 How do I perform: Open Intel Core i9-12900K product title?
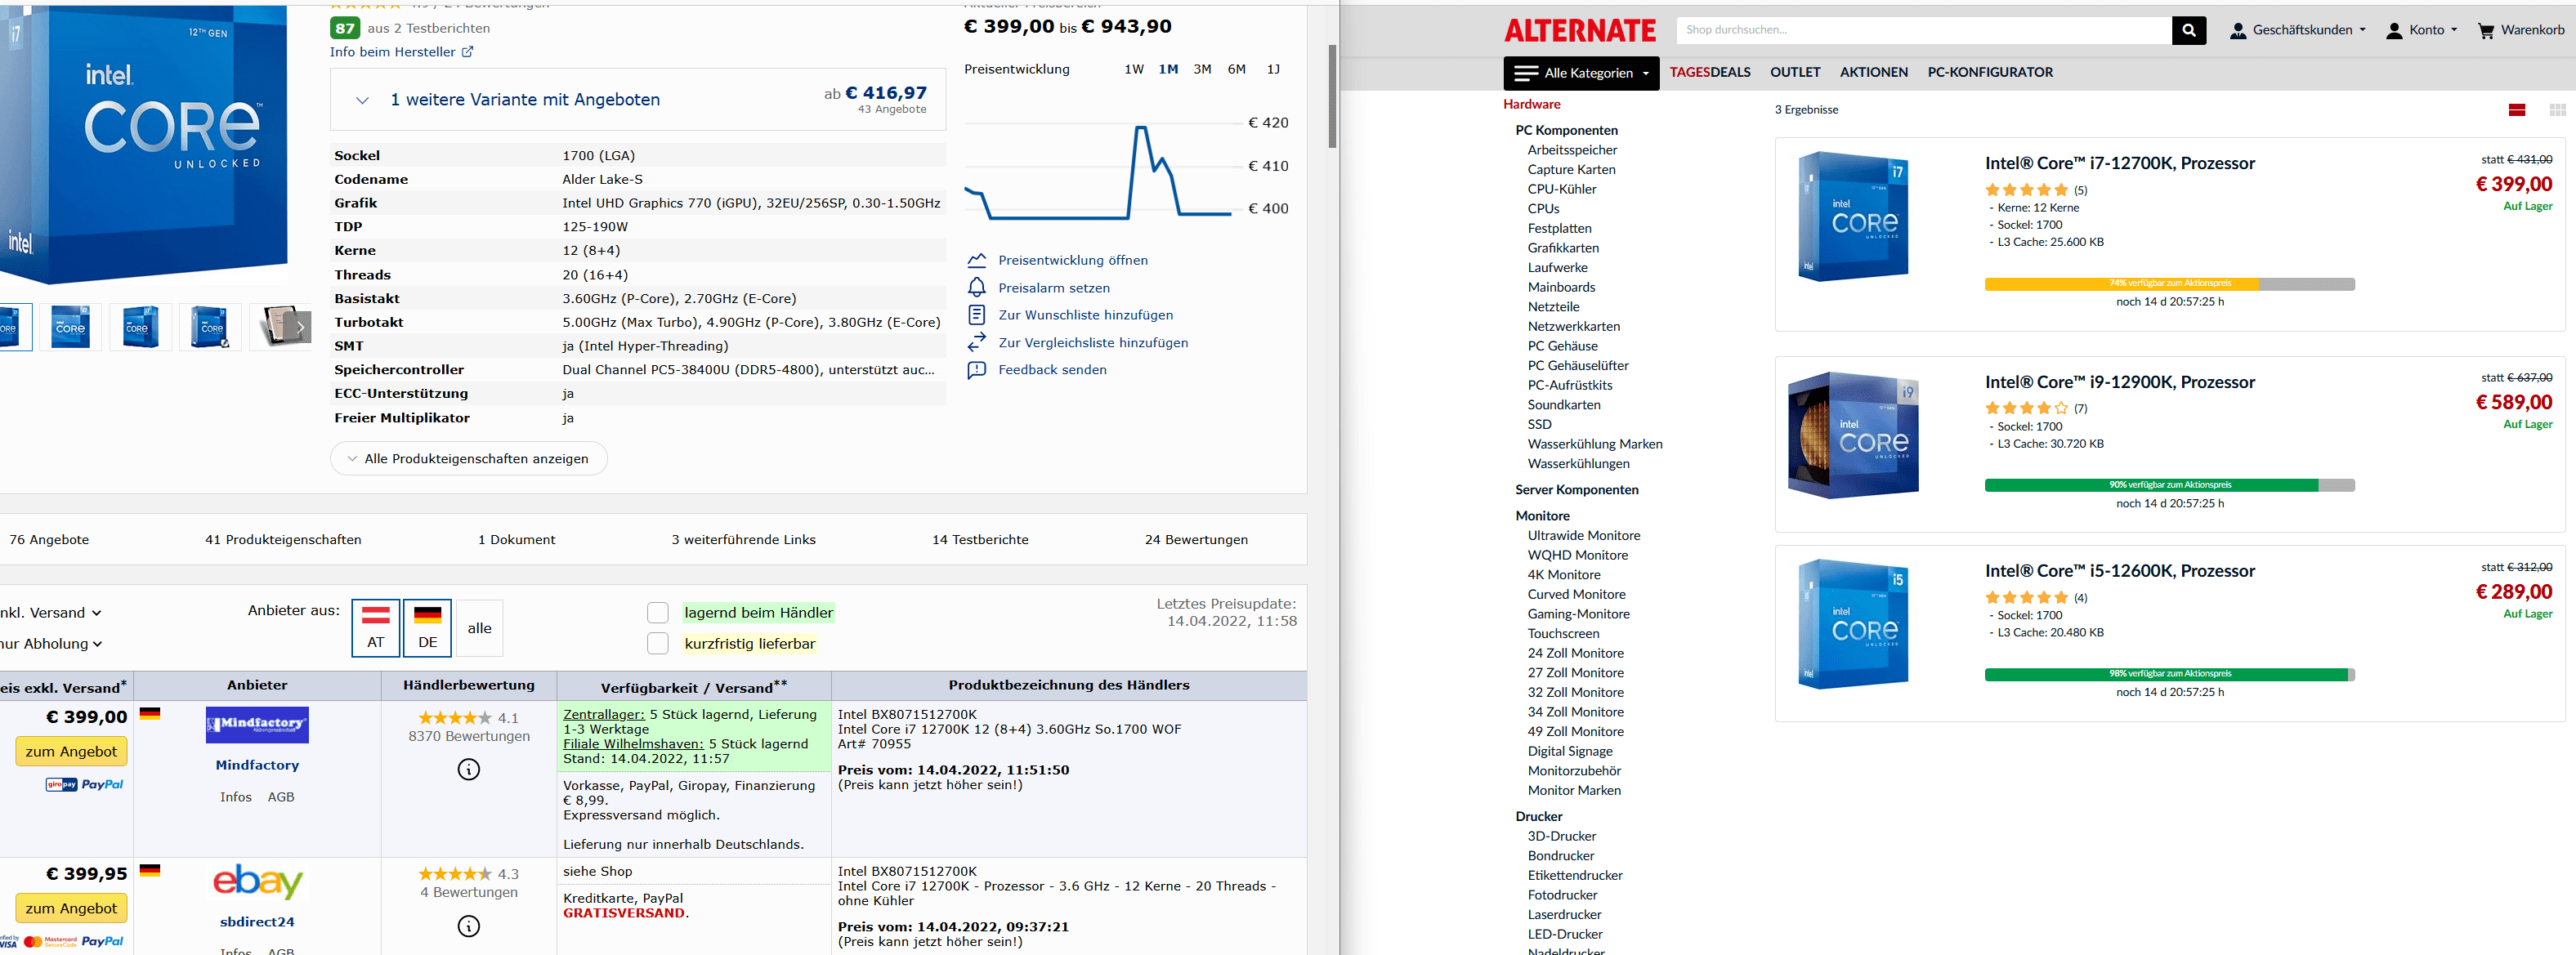[x=2120, y=382]
